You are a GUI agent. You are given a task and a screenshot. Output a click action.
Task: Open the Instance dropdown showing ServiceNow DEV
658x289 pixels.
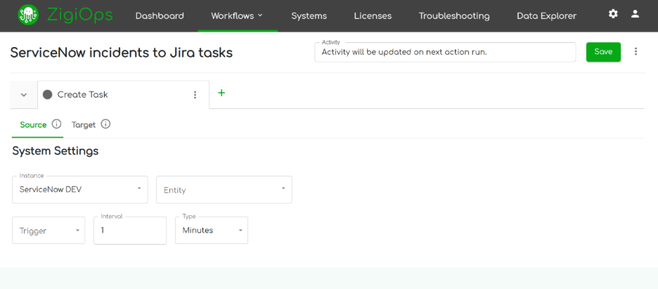pyautogui.click(x=80, y=190)
